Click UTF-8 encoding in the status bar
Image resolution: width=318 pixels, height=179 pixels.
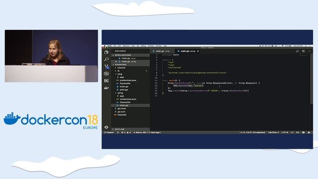285,133
